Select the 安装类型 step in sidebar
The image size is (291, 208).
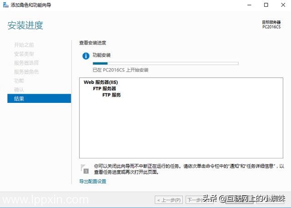coord(24,54)
